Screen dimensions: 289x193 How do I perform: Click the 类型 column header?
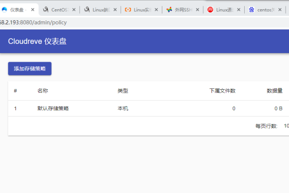[x=123, y=91]
